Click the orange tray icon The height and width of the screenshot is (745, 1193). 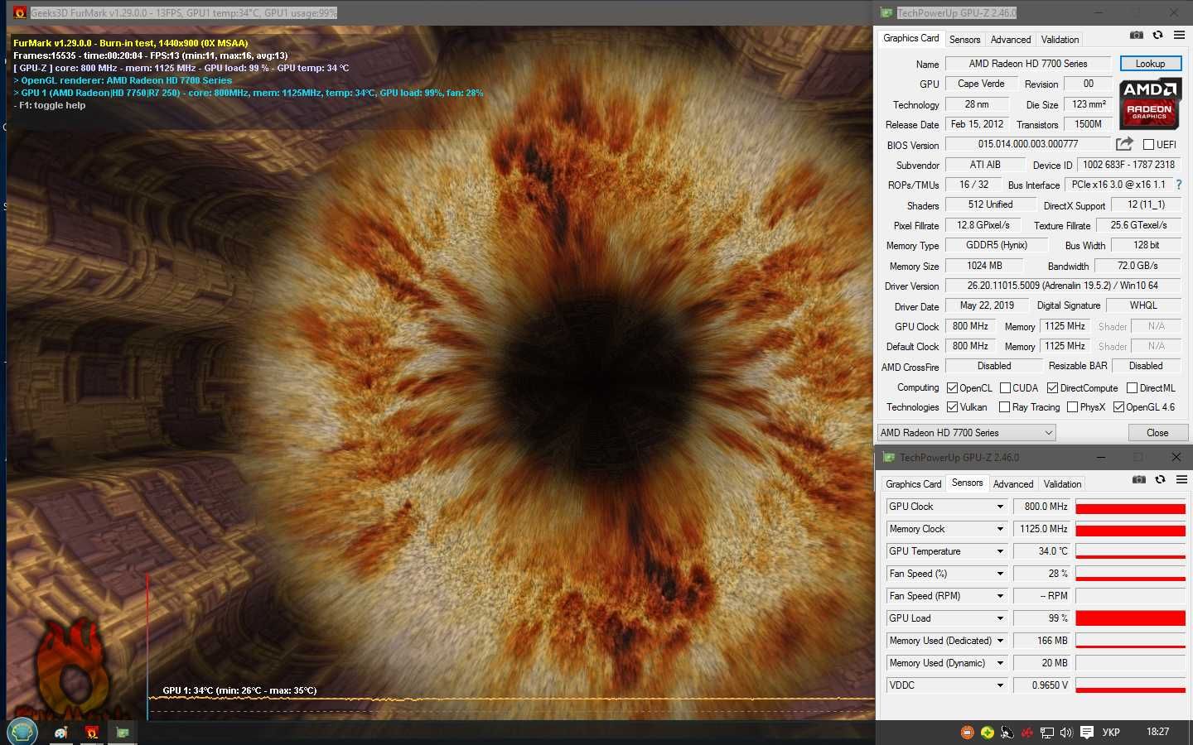click(967, 732)
